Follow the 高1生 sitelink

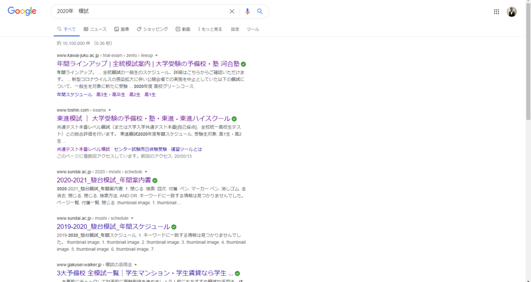pyautogui.click(x=150, y=95)
